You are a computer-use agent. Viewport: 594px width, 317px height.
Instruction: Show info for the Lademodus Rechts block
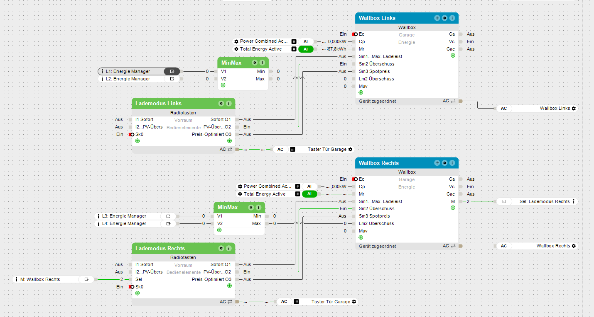tap(228, 248)
